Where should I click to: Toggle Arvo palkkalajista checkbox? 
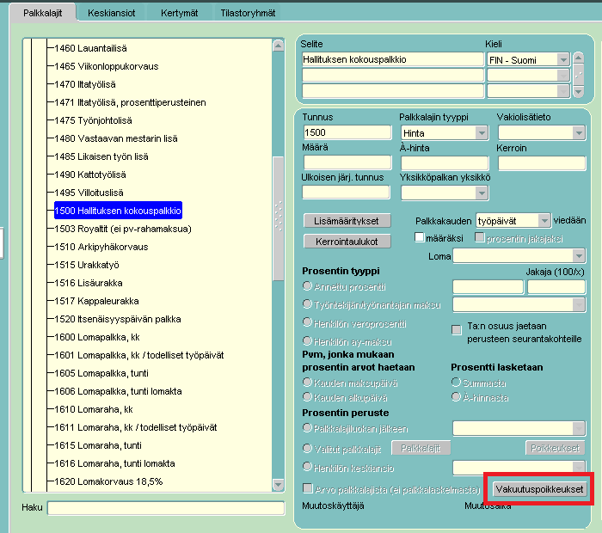tap(308, 488)
